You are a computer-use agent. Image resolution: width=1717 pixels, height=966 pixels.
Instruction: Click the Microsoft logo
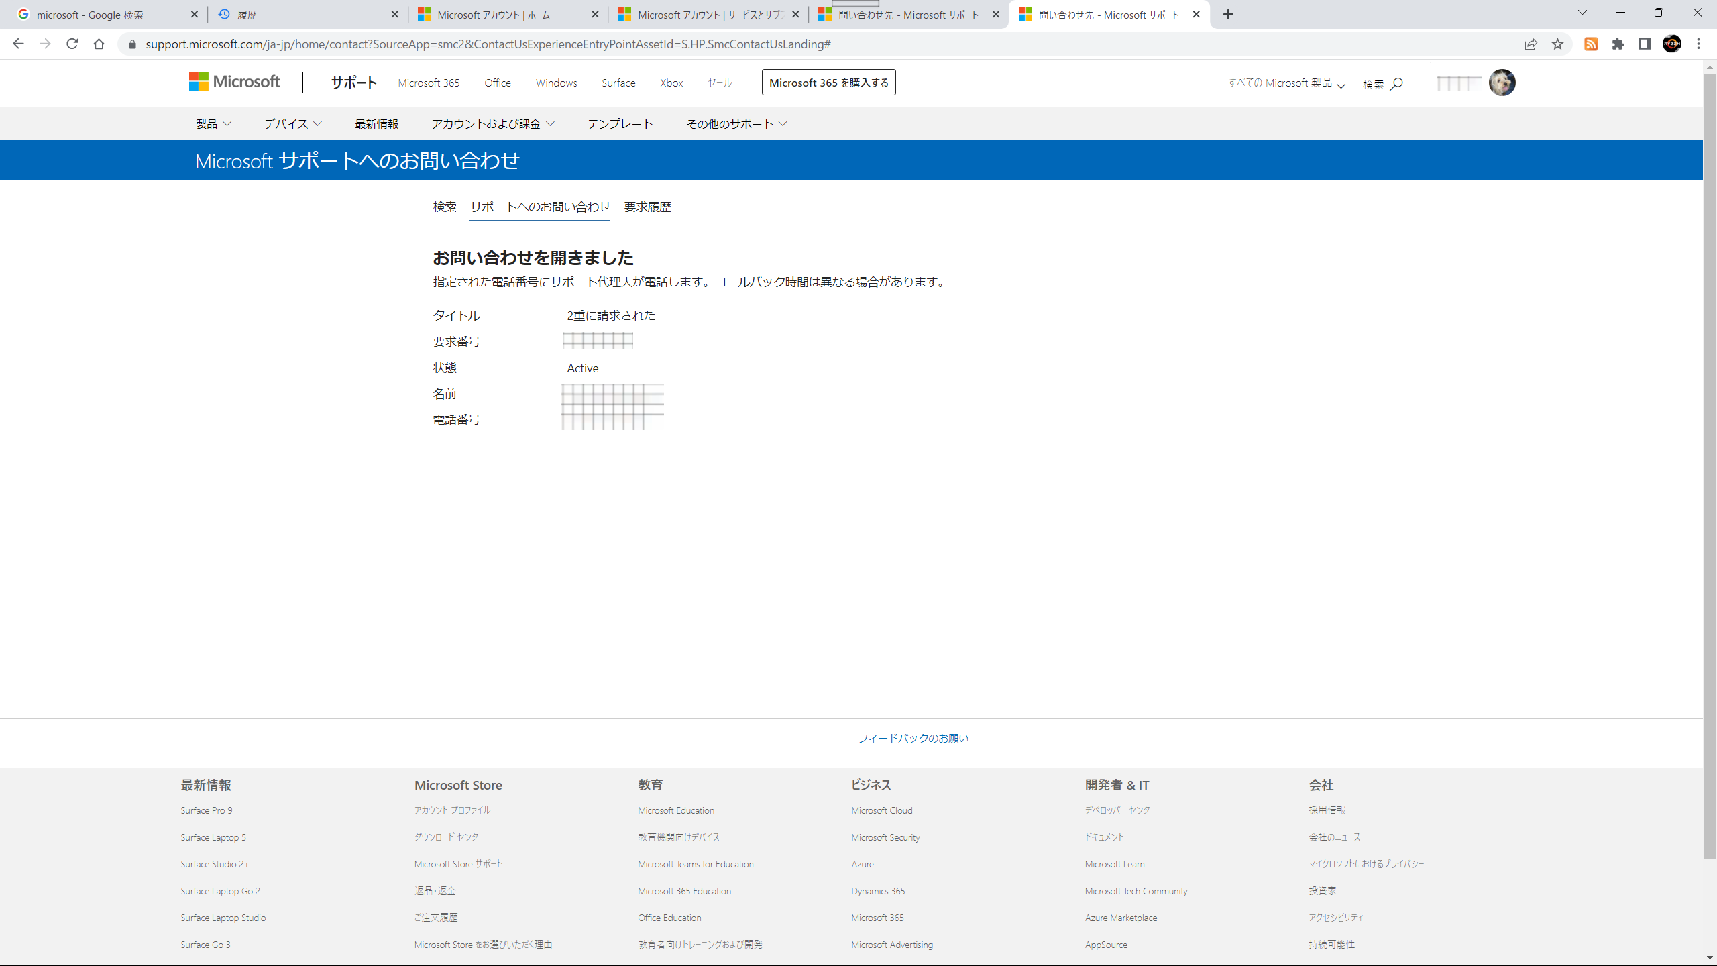[234, 82]
